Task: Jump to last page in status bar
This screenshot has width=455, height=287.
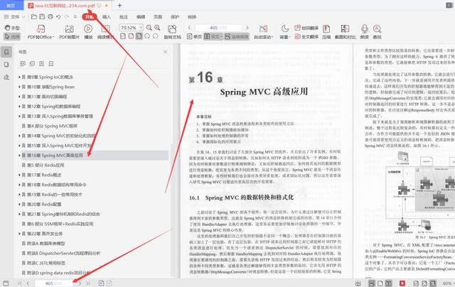Action: pyautogui.click(x=88, y=283)
